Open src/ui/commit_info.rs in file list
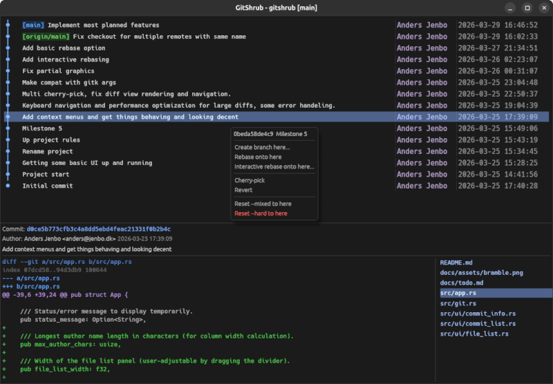Screen dimensions: 553x384 pos(478,314)
